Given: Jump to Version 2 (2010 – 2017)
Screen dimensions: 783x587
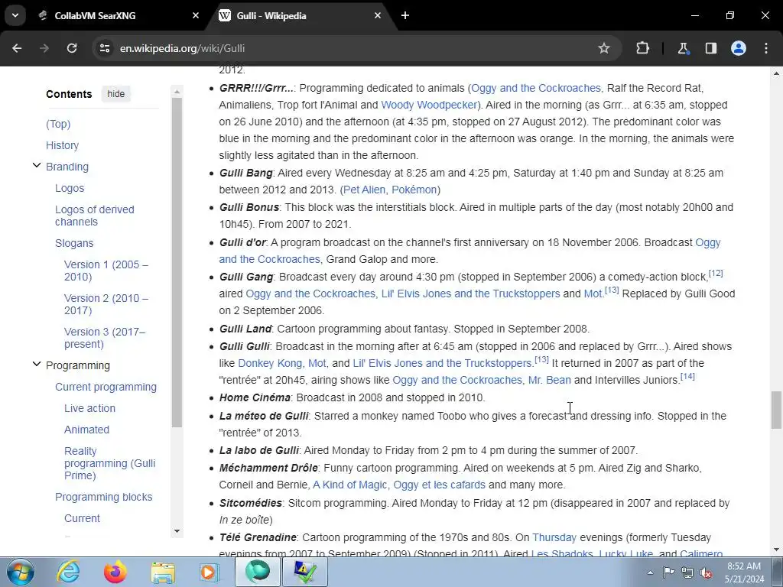Looking at the screenshot, I should (x=106, y=304).
